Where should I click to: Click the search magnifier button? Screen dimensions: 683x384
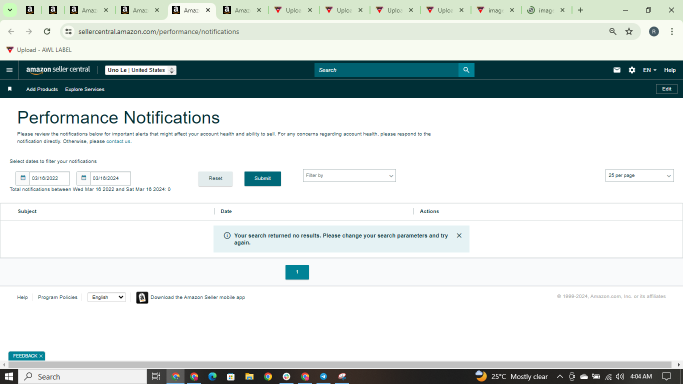coord(466,70)
